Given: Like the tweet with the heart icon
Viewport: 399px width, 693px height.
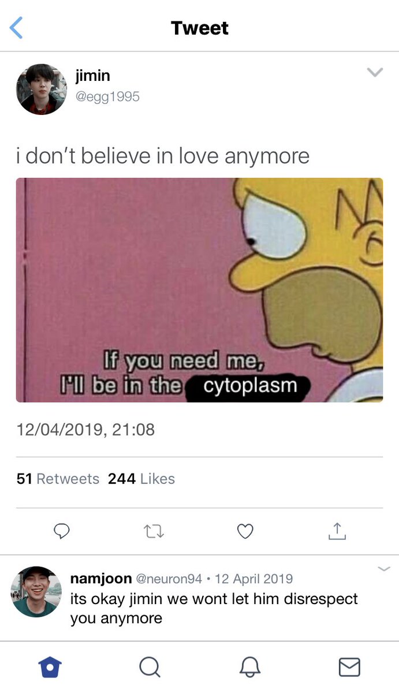Looking at the screenshot, I should [245, 531].
